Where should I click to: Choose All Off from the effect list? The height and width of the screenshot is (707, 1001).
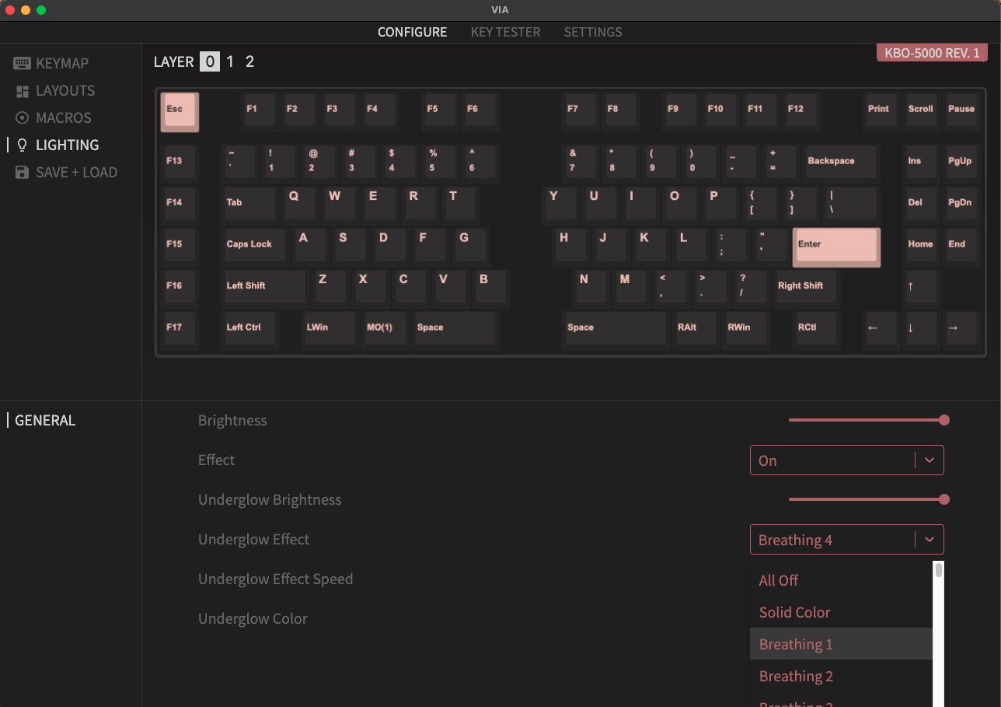pyautogui.click(x=841, y=580)
